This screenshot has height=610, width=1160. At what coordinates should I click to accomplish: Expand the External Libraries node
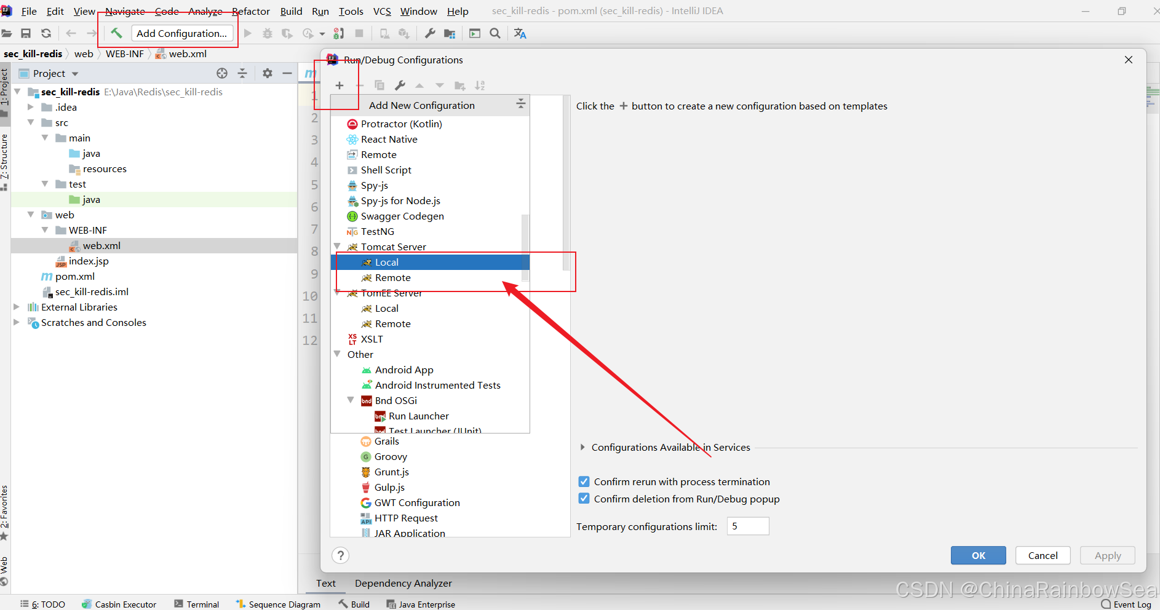pos(17,307)
